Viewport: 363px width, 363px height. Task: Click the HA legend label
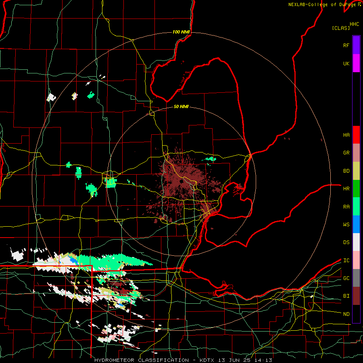(x=346, y=135)
